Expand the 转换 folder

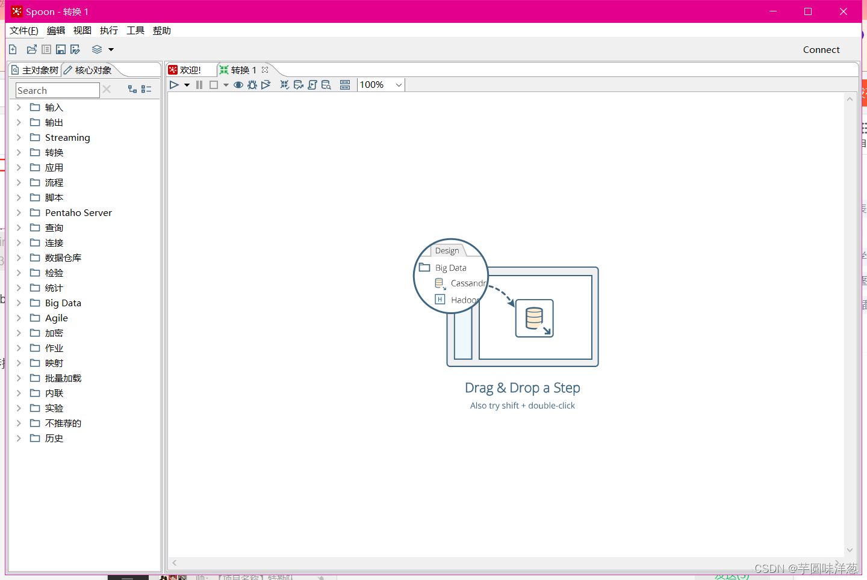(19, 152)
